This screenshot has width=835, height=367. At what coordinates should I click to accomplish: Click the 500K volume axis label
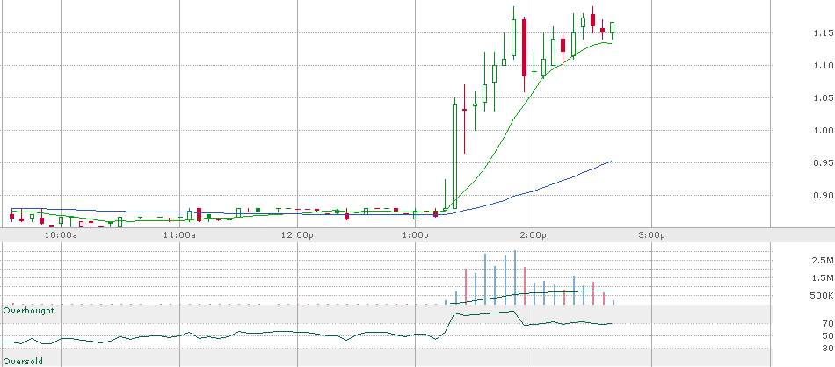821,296
